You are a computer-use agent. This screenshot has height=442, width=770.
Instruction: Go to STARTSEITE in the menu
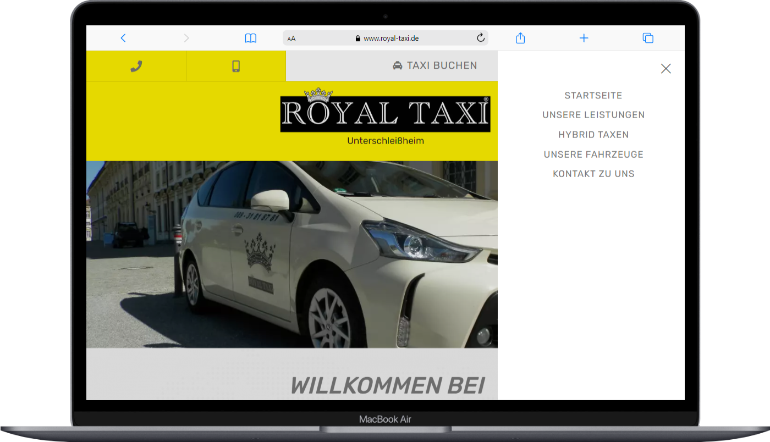click(593, 96)
